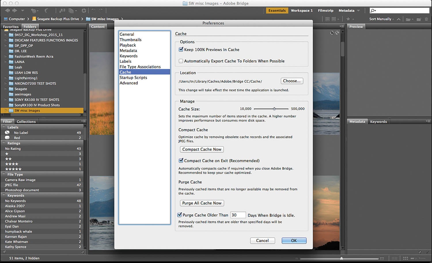Collapse the Keywords filter section
432x263 pixels.
coord(3,195)
